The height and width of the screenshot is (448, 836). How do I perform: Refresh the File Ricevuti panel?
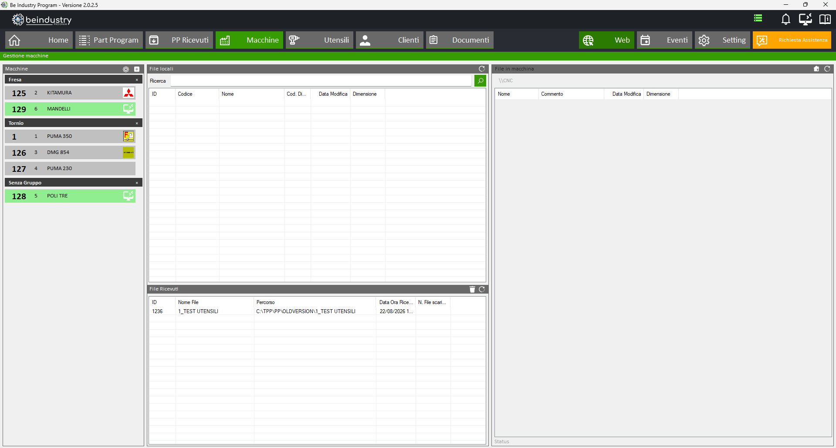[482, 289]
